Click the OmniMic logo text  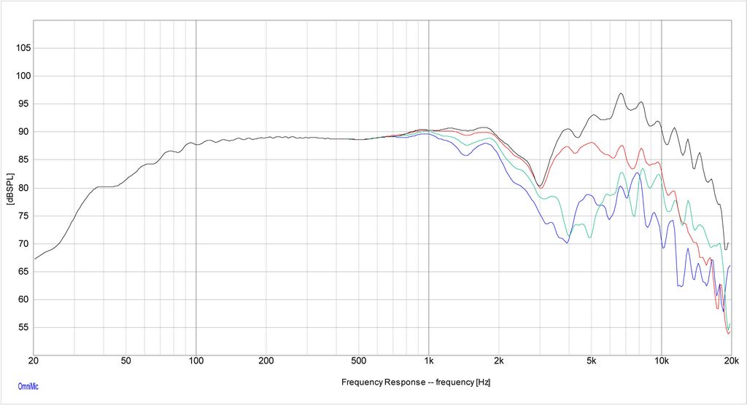pos(28,387)
